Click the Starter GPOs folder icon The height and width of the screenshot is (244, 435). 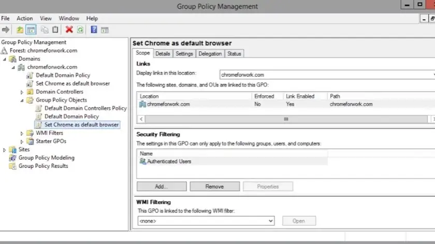tap(30, 141)
